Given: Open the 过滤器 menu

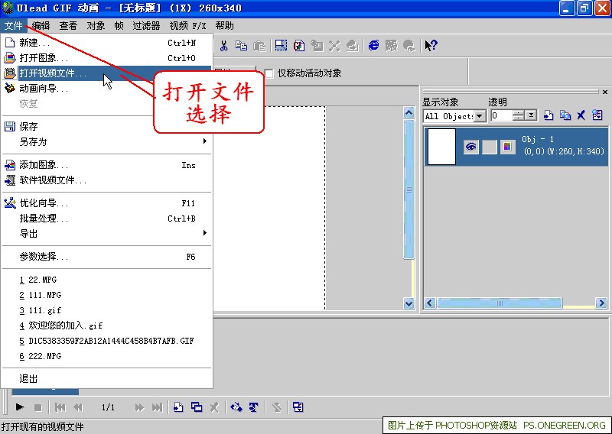Looking at the screenshot, I should tap(146, 25).
